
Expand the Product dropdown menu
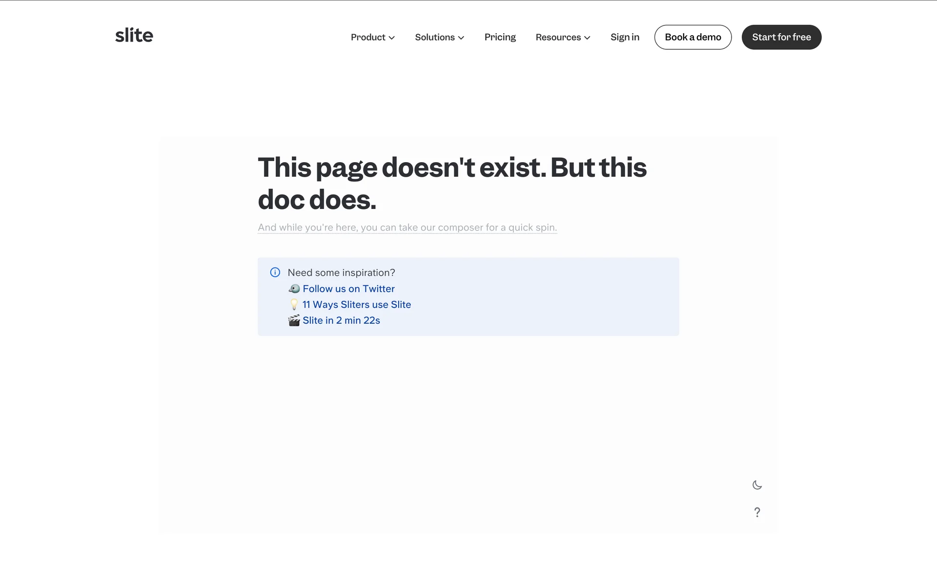[372, 37]
